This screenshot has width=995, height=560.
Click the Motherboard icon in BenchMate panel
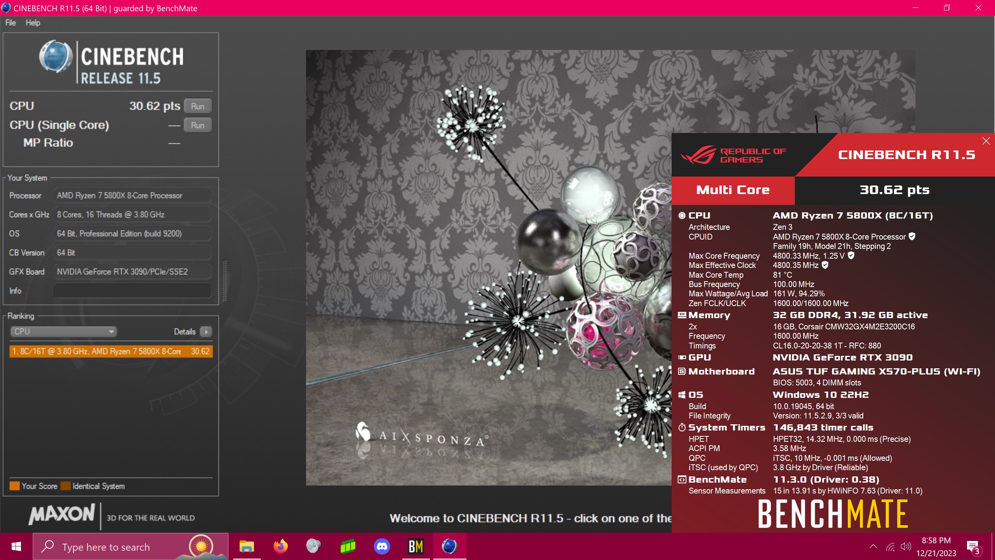coord(682,371)
